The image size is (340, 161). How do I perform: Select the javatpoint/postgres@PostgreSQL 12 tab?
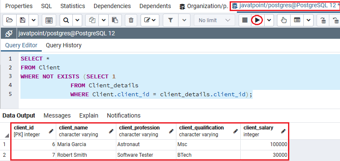(285, 6)
